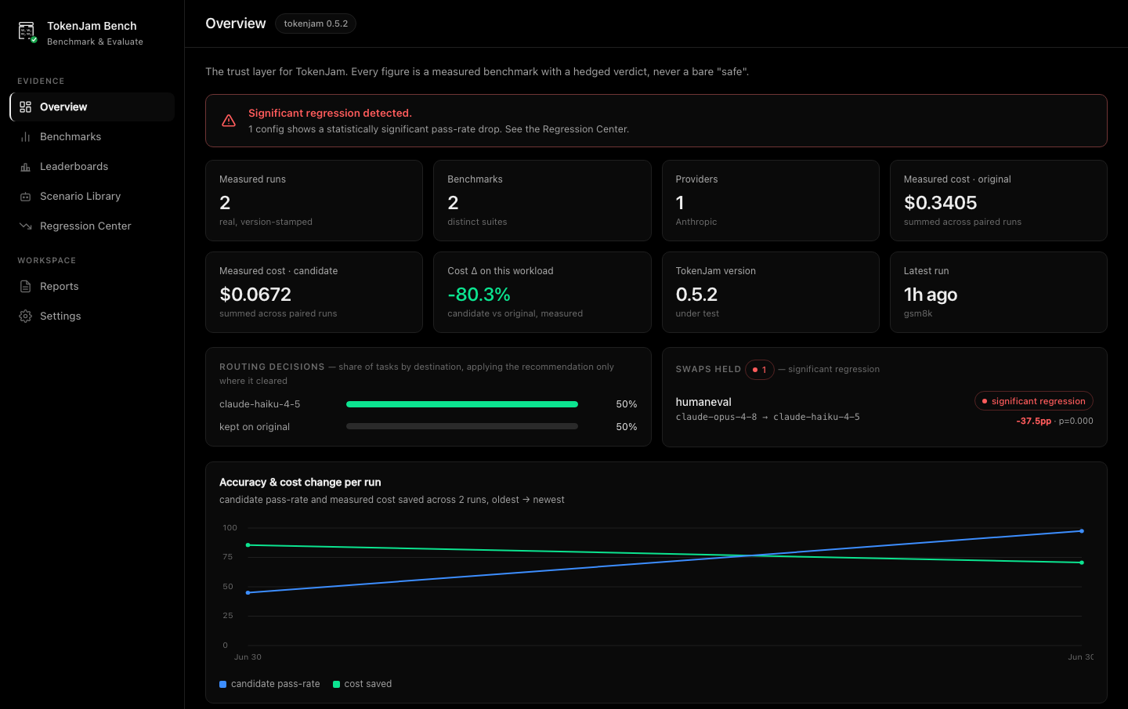This screenshot has height=709, width=1128.
Task: Click the Benchmarks distinct suites card
Action: pos(542,201)
